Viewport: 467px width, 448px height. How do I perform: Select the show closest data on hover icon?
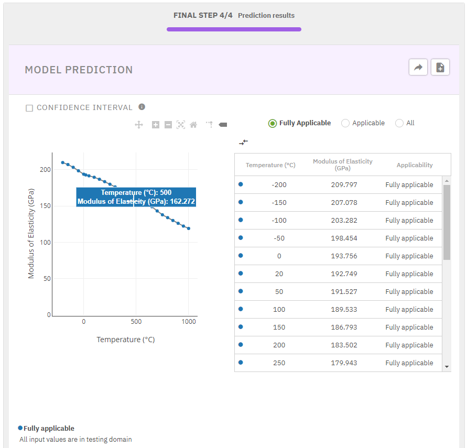222,125
